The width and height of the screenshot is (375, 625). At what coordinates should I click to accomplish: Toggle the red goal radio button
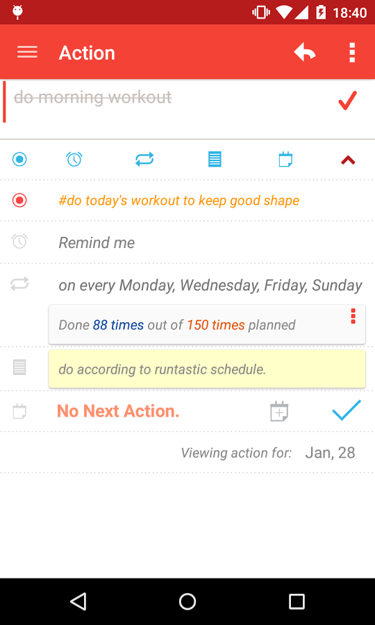[x=19, y=200]
